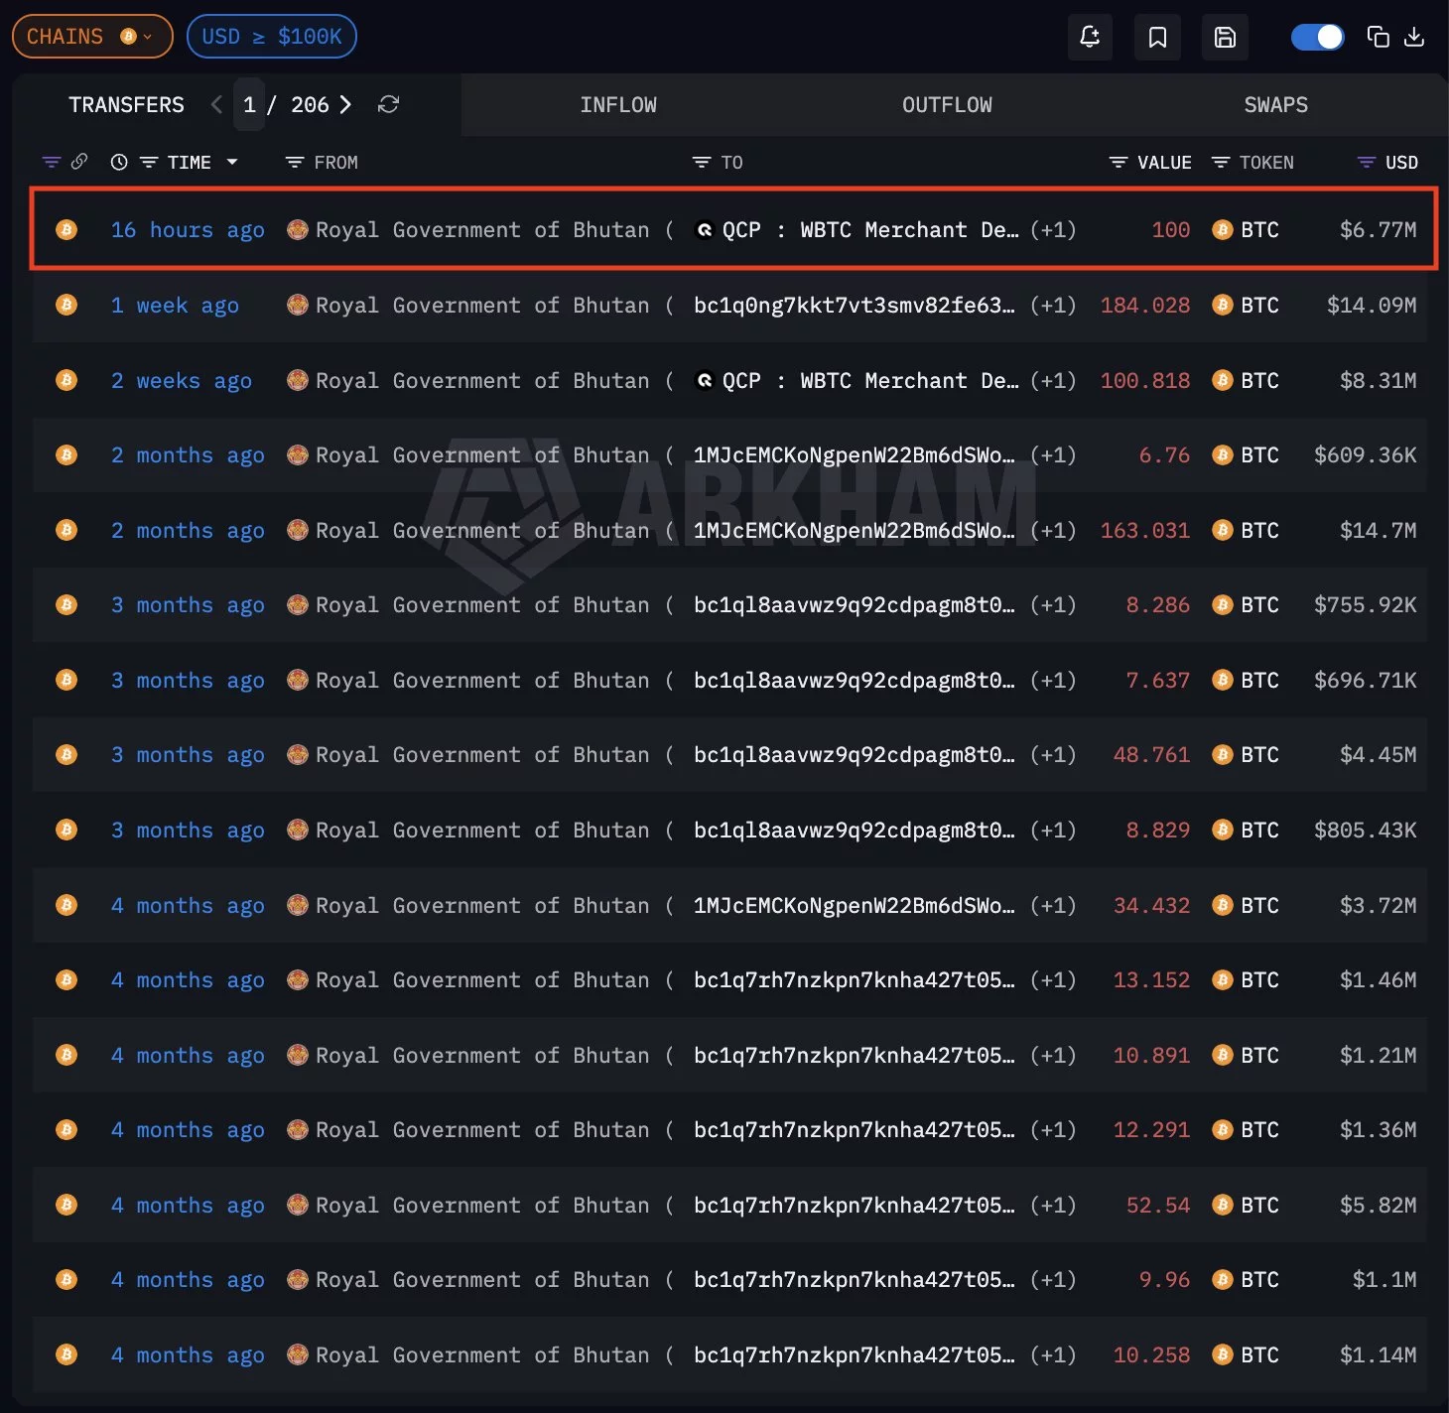The width and height of the screenshot is (1449, 1413).
Task: Click the 16 hours ago transfer link
Action: click(x=187, y=229)
